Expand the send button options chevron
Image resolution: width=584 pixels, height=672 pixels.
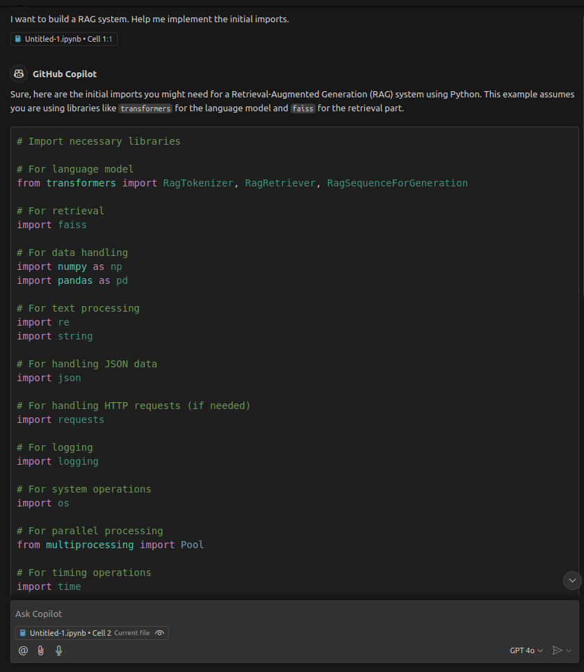pyautogui.click(x=569, y=650)
